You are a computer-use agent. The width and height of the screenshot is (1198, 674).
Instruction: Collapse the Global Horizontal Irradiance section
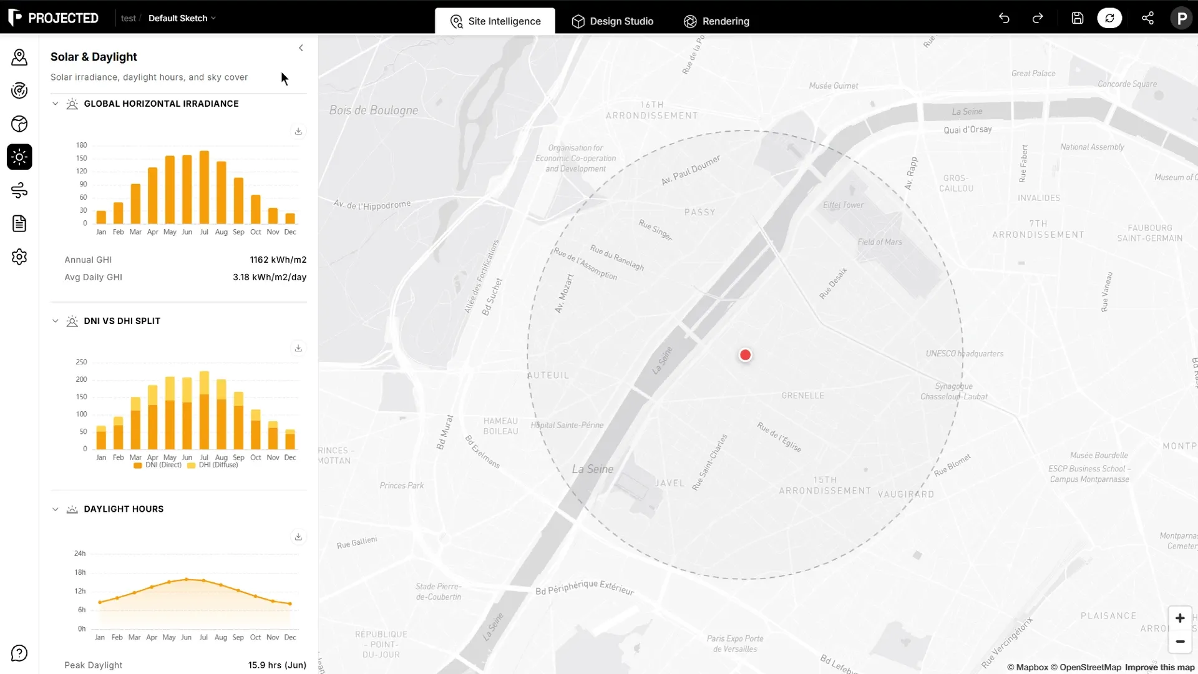(56, 104)
